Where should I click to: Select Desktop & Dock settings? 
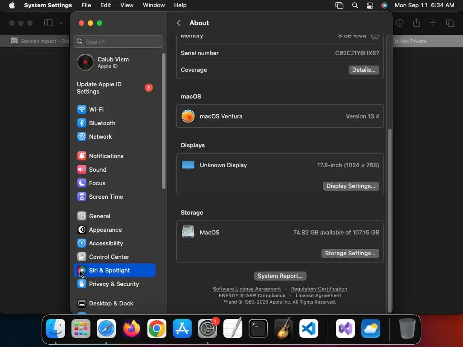pyautogui.click(x=114, y=304)
